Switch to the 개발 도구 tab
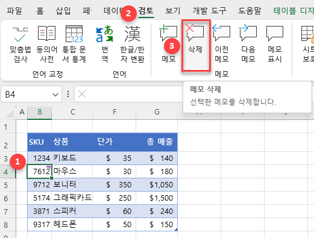 point(209,11)
